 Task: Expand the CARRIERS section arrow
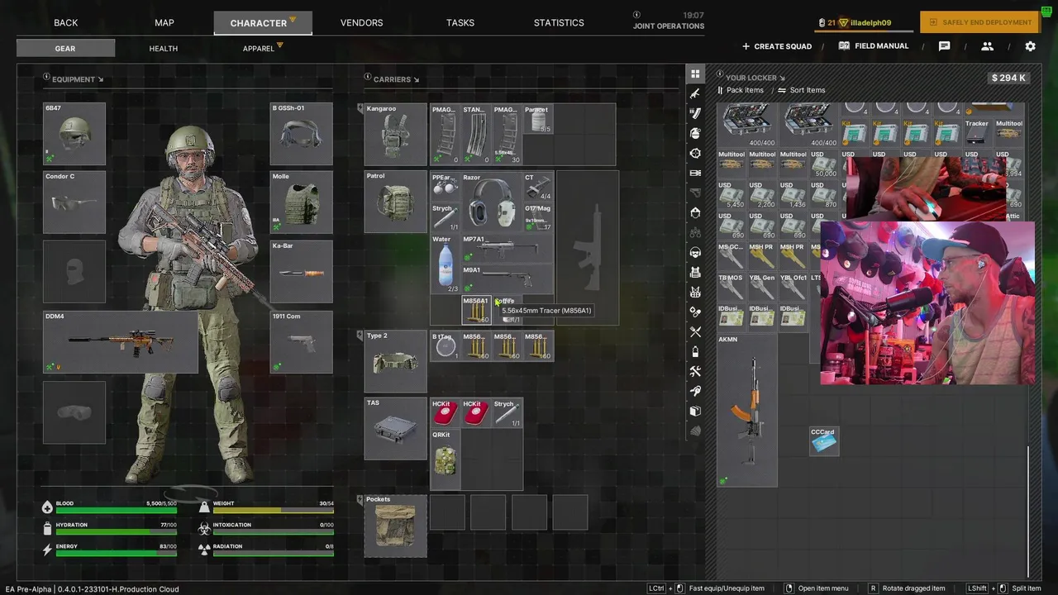point(416,80)
